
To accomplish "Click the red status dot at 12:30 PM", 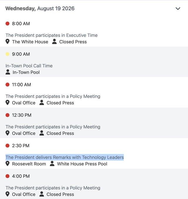I will 8,115.
